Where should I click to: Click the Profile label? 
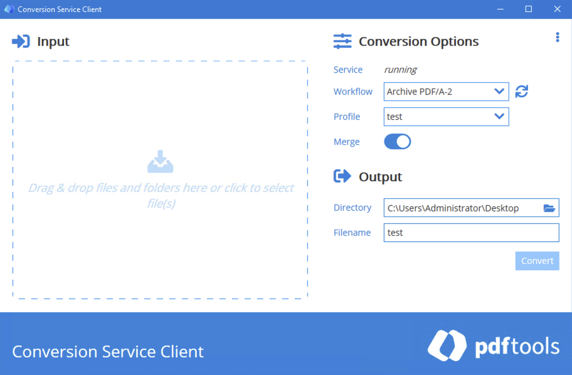[x=347, y=117]
